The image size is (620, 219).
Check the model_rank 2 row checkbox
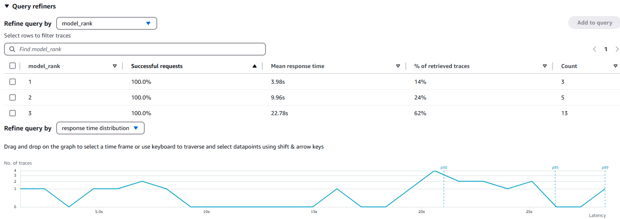pos(13,97)
